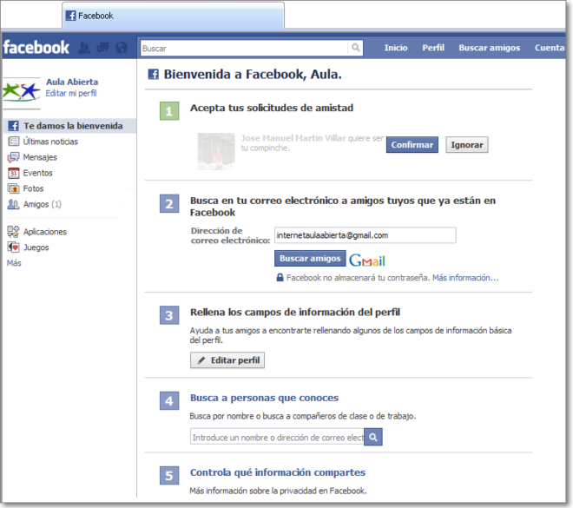This screenshot has height=508, width=573.
Task: Click the Aplicaciones icon in sidebar
Action: (x=14, y=232)
